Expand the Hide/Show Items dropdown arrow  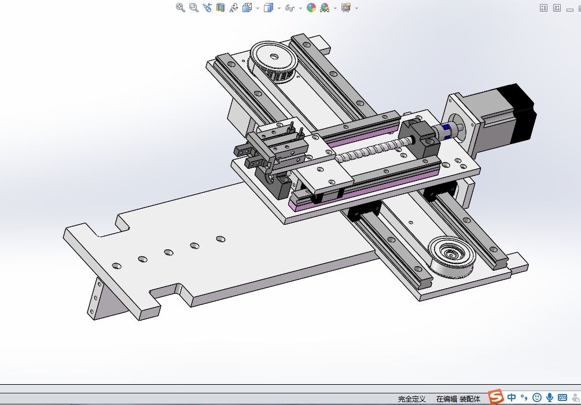pos(301,8)
